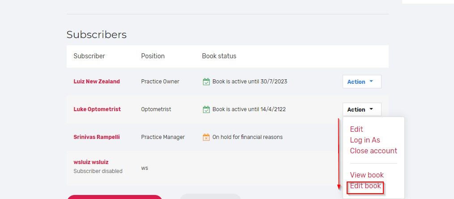Click the green calendar icon beside Luke Optometrist's status
454x199 pixels.
tap(206, 109)
